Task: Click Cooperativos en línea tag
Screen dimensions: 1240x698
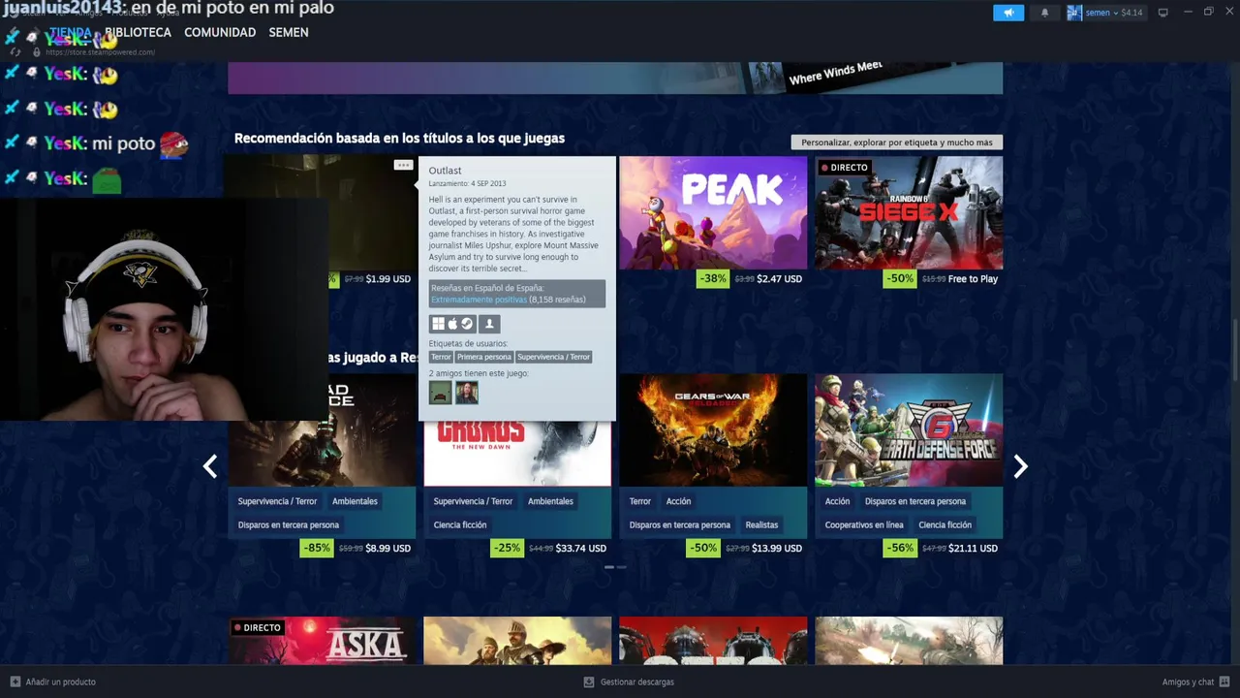Action: (864, 524)
